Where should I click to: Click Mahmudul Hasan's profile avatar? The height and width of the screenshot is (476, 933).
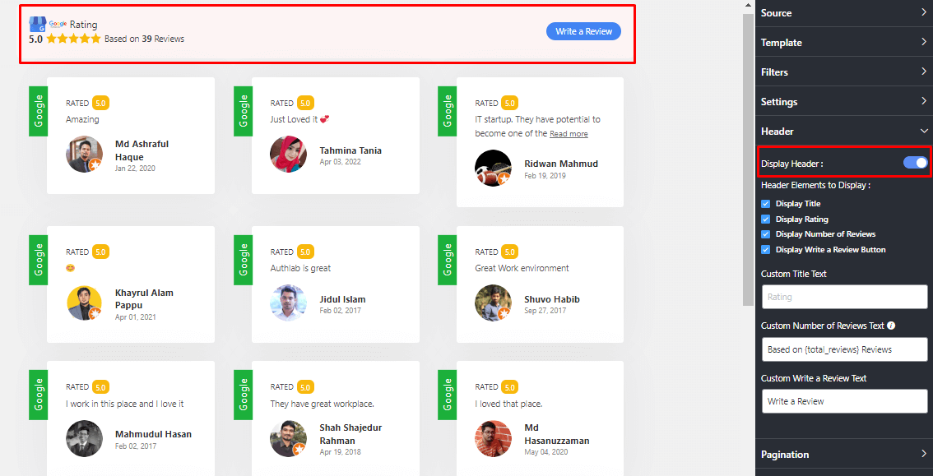(84, 438)
